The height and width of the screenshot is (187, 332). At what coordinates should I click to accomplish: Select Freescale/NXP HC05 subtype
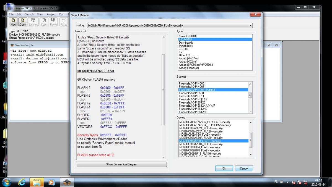coord(213,83)
